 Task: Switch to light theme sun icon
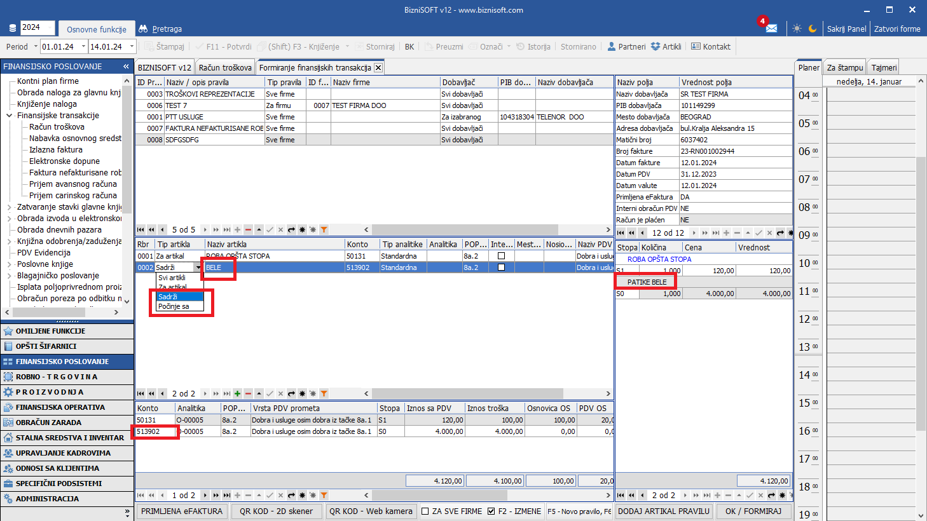click(x=797, y=29)
